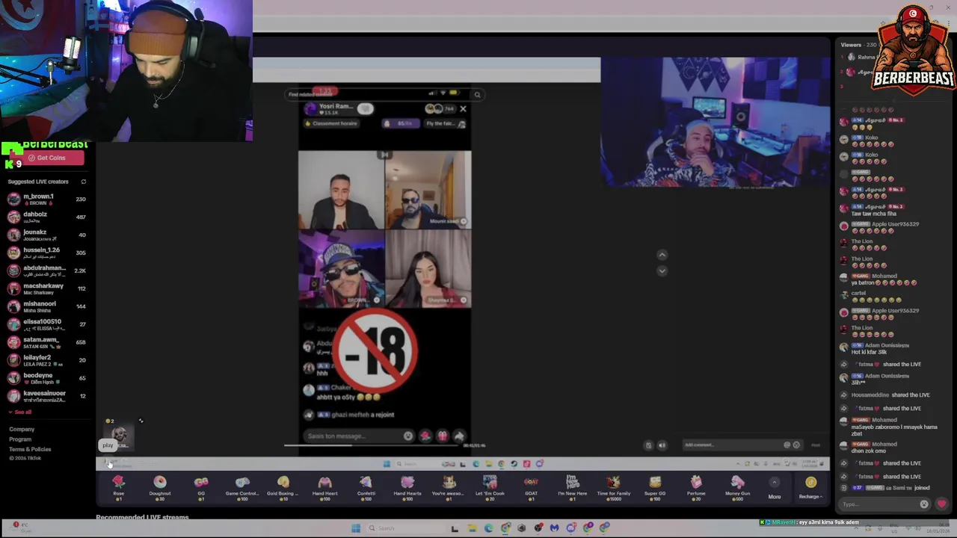This screenshot has height=538, width=957.
Task: Open macsharkawy live stream
Action: click(47, 288)
